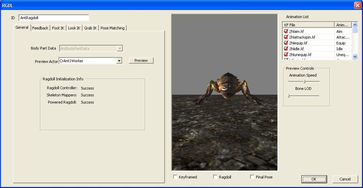Click the Anim... column header
The image size is (363, 188).
[x=343, y=25]
